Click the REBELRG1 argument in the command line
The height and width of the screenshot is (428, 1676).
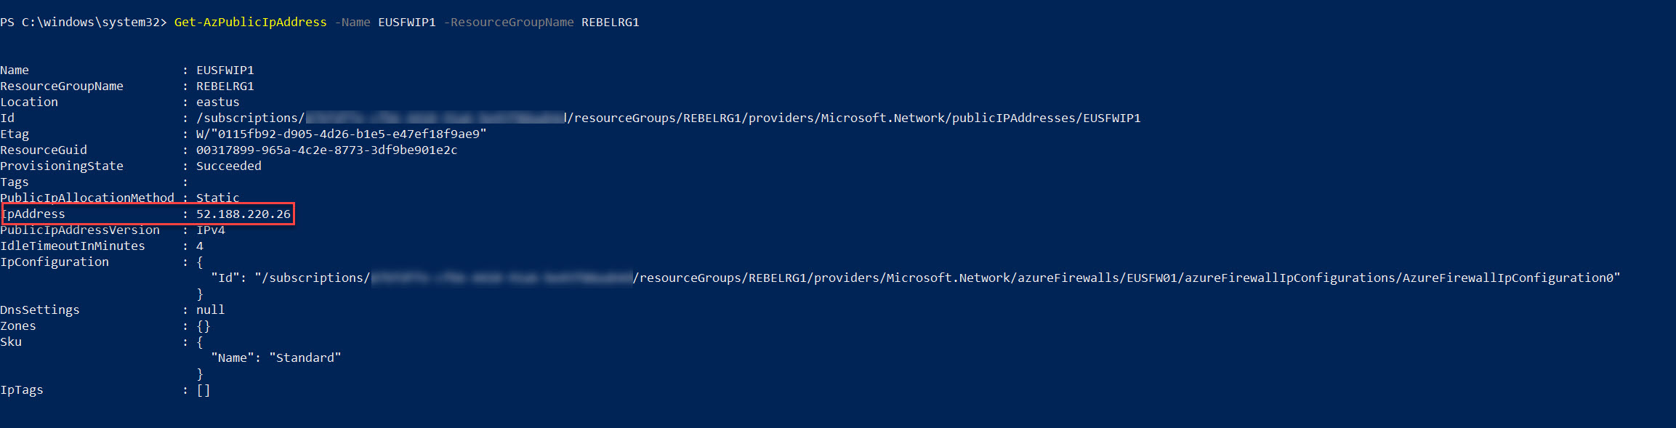click(x=610, y=23)
